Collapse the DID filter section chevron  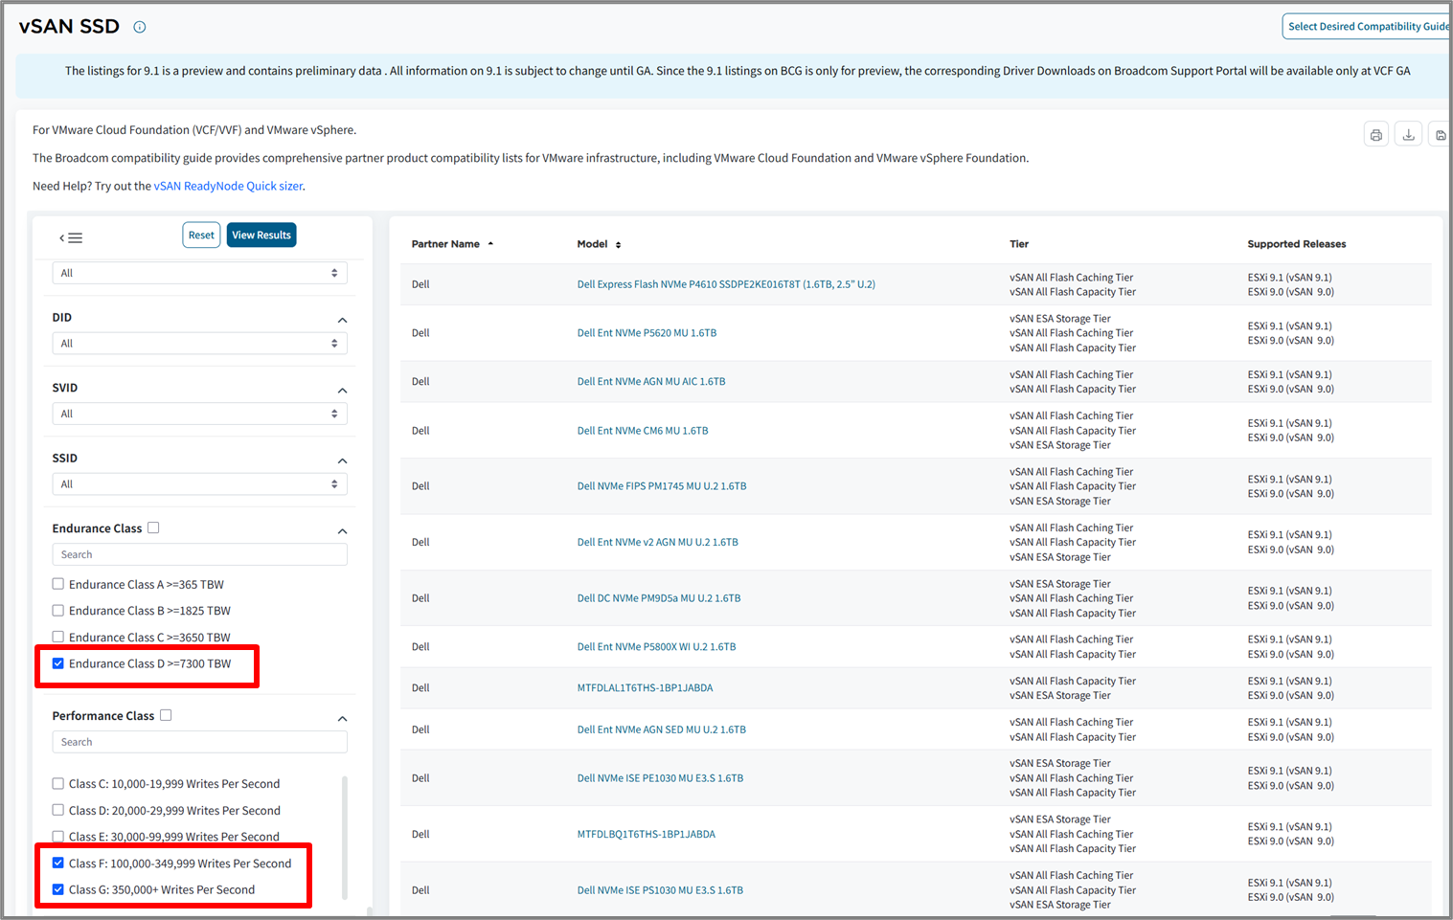[x=342, y=320]
